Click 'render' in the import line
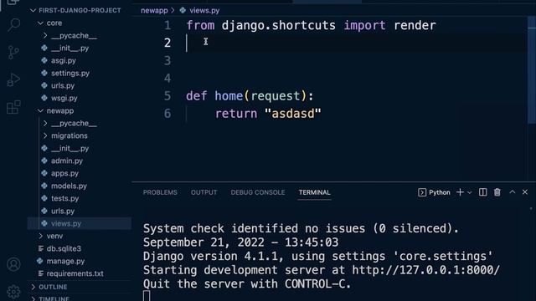 [x=415, y=25]
